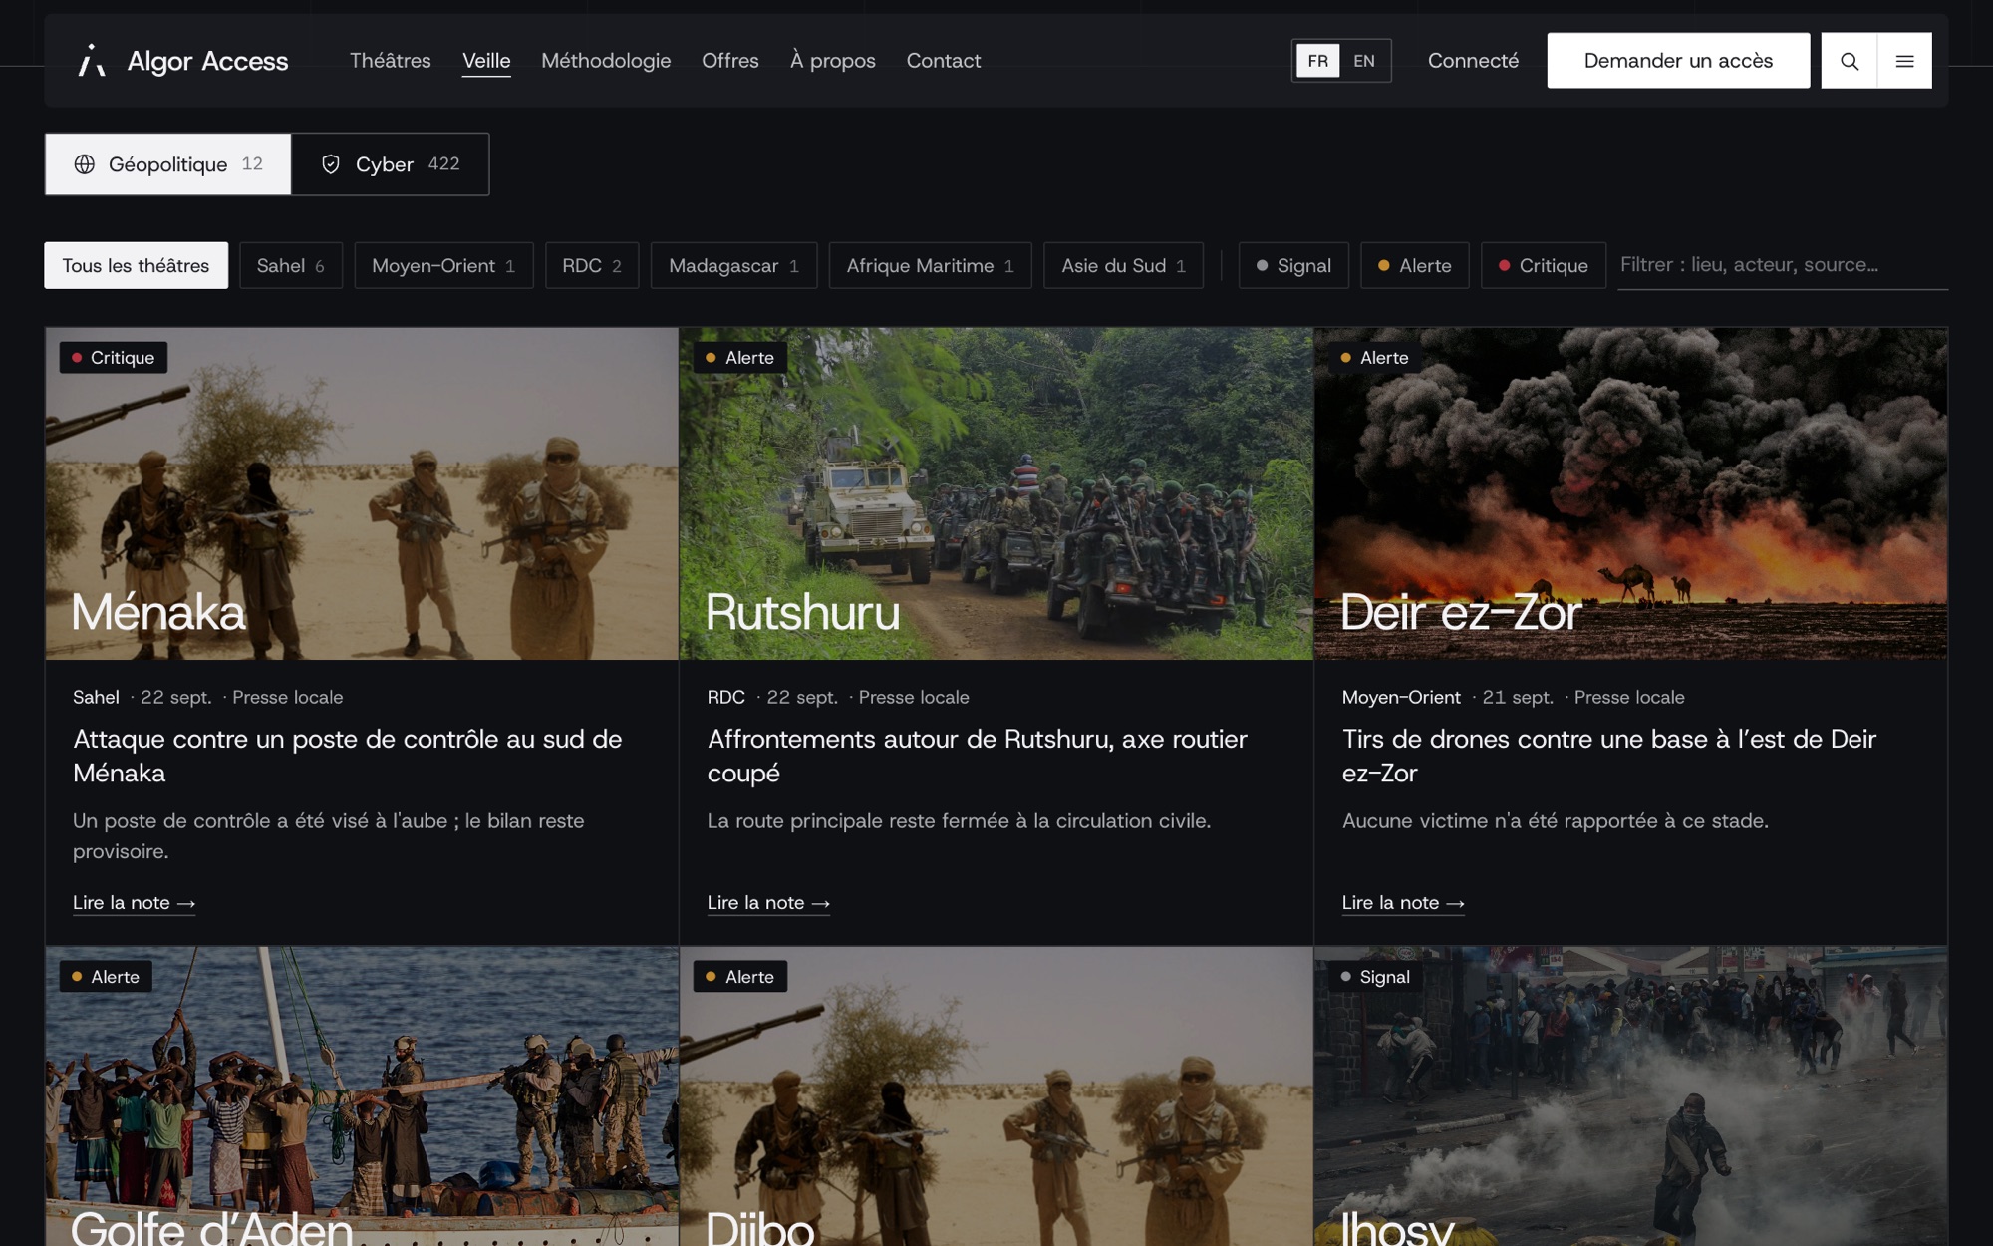Open the Rutshuru clashes headline
The image size is (1993, 1246).
coord(978,756)
